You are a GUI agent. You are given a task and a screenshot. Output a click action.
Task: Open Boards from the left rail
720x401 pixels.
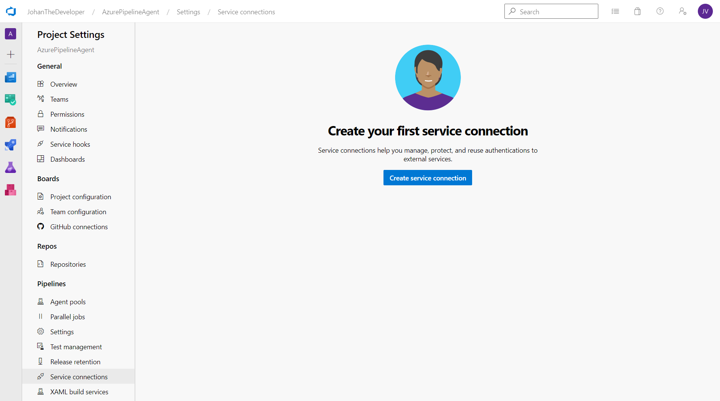[x=11, y=99]
